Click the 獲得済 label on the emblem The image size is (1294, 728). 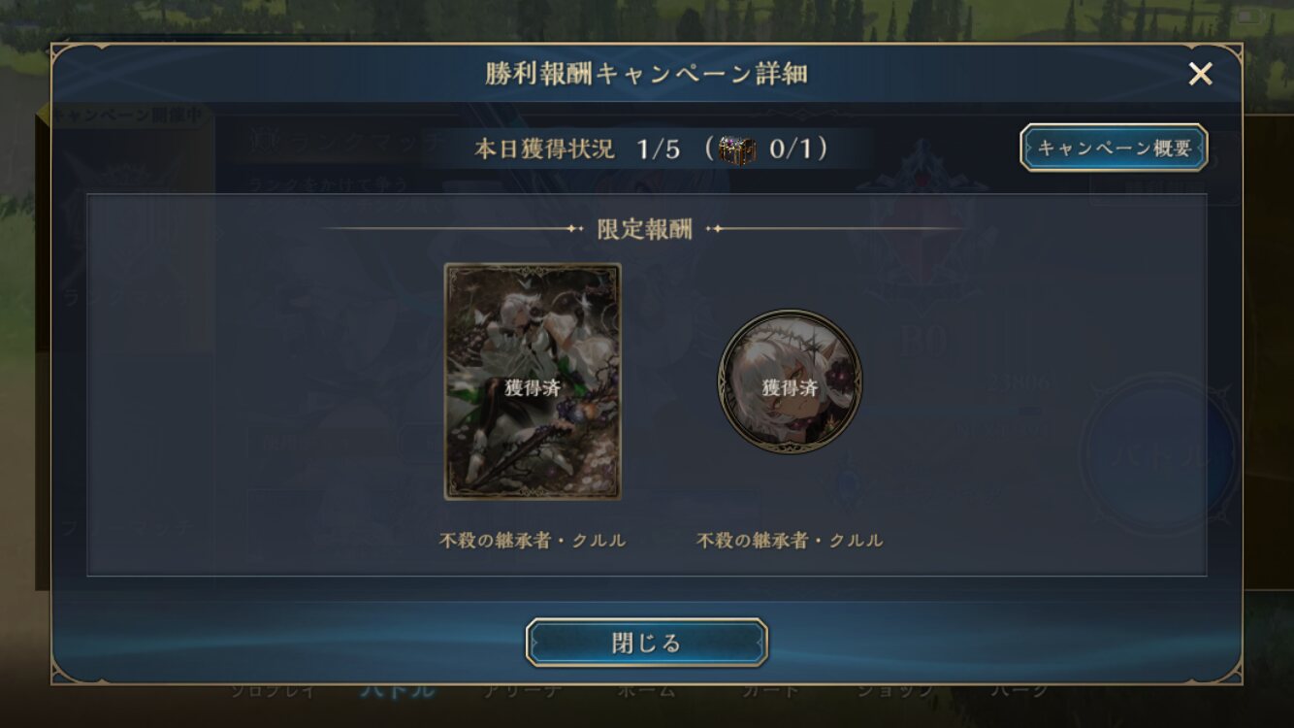(790, 388)
